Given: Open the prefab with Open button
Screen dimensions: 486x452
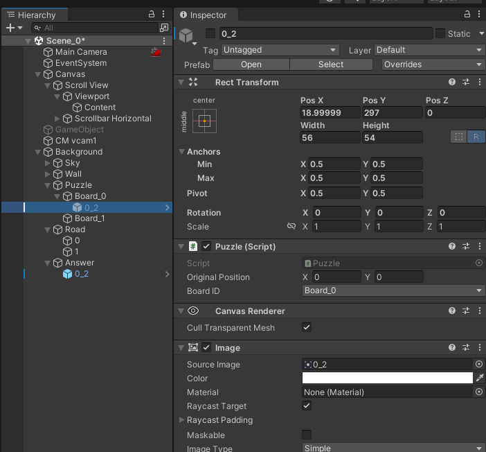Looking at the screenshot, I should tap(251, 64).
